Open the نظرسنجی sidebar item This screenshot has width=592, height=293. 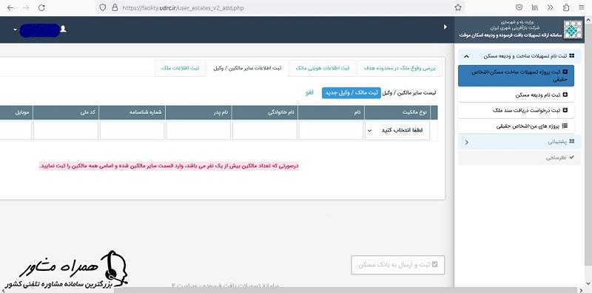(519, 158)
